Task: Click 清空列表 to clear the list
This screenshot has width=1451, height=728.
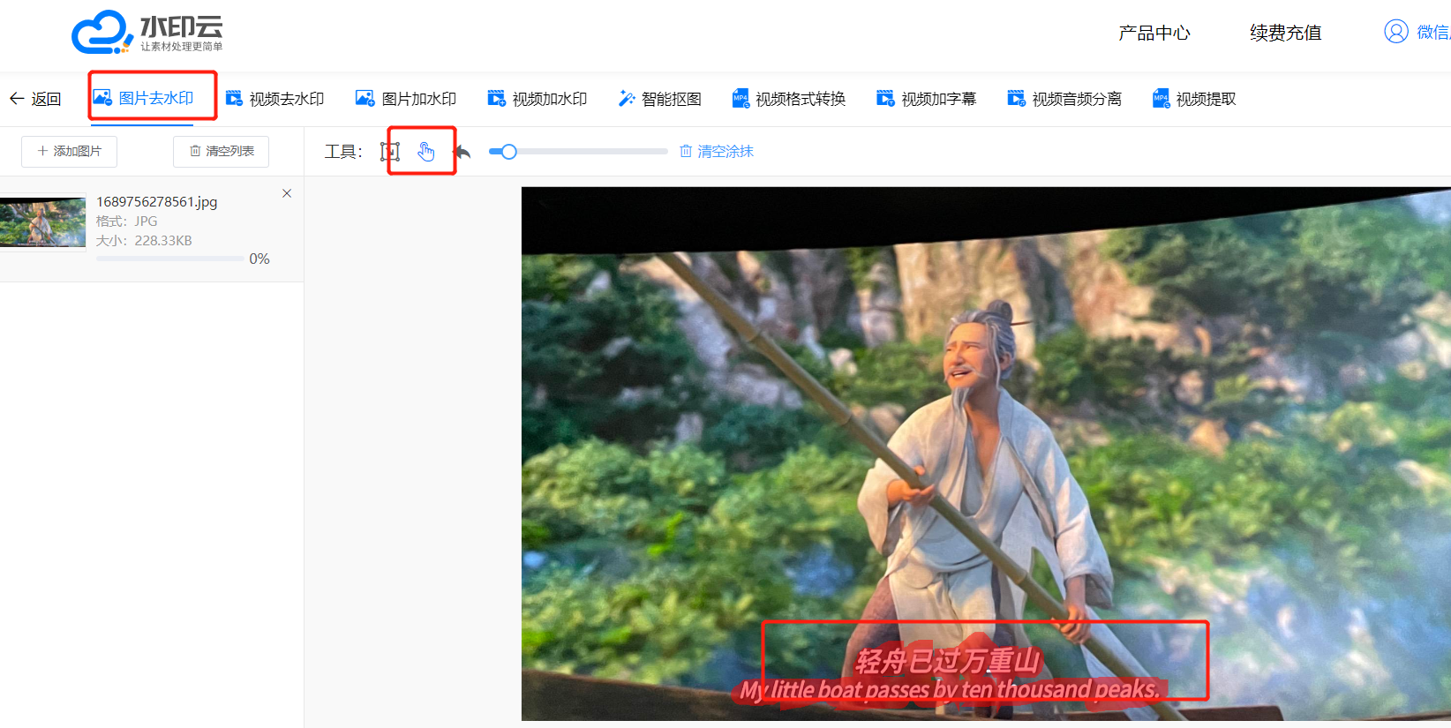Action: coord(221,151)
